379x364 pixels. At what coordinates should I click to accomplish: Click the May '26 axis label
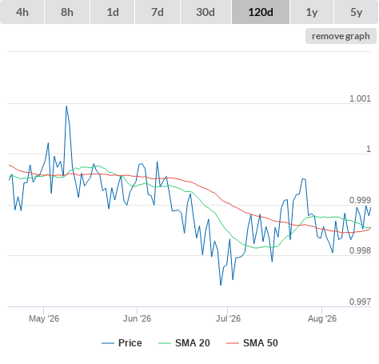tap(44, 318)
